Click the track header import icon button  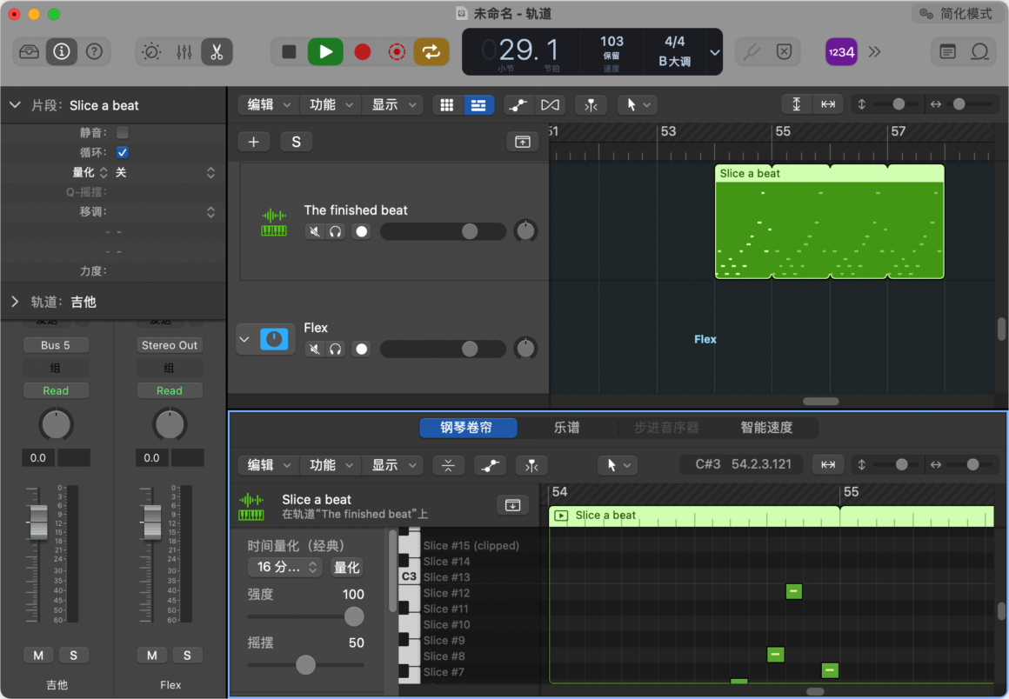point(523,142)
